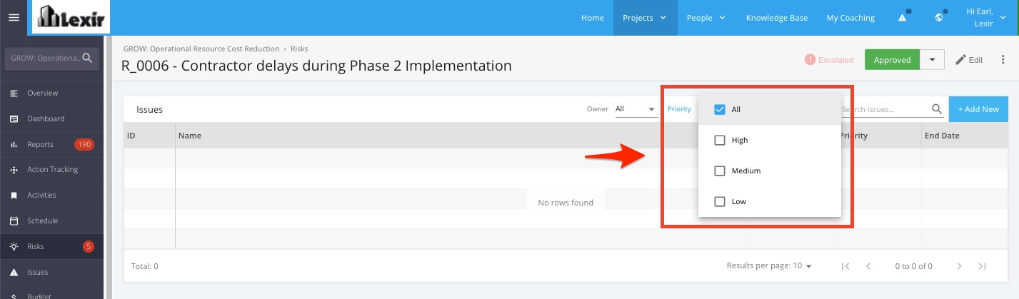The image size is (1019, 299).
Task: Click the No rows found message
Action: pyautogui.click(x=566, y=203)
